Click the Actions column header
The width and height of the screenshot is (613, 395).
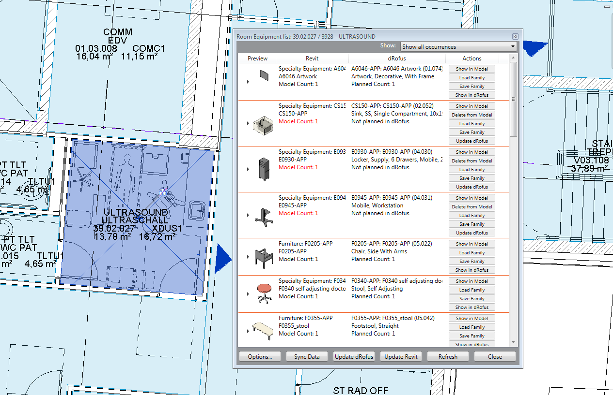472,59
